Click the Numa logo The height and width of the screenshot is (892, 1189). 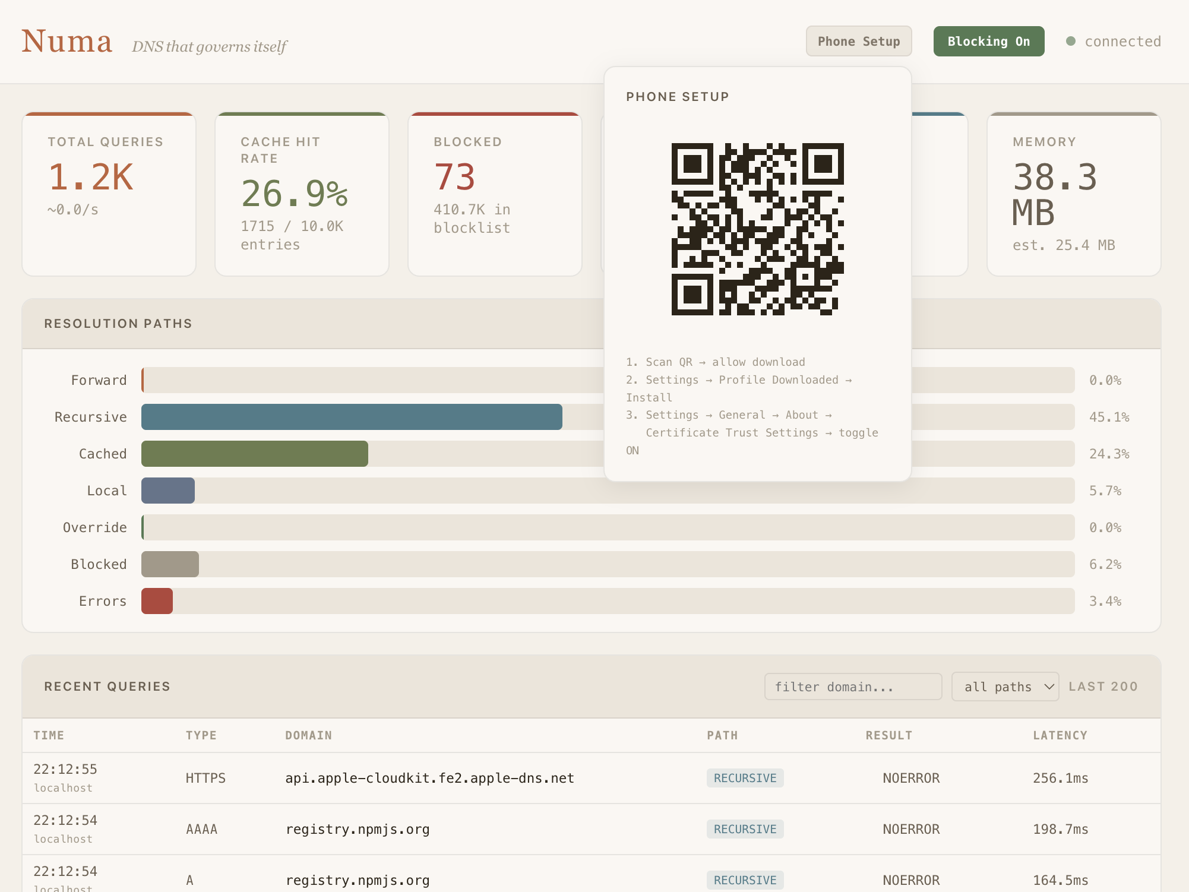pos(67,40)
